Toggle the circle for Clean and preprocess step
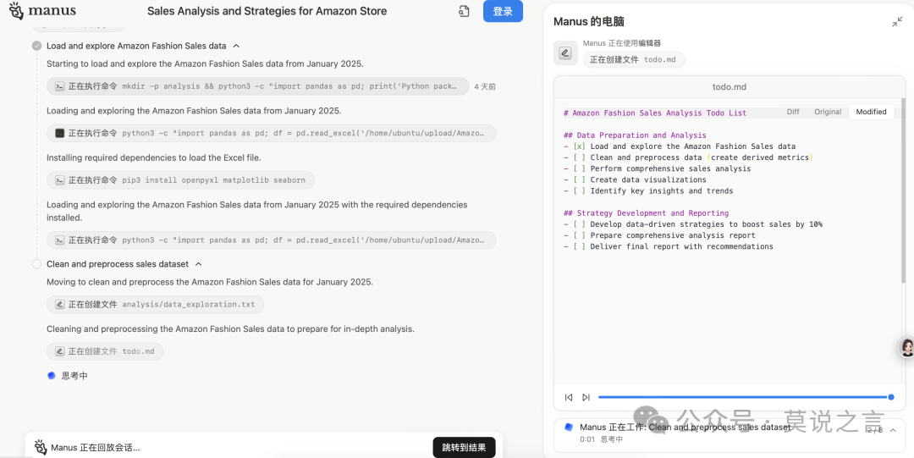The image size is (914, 458). (x=36, y=264)
